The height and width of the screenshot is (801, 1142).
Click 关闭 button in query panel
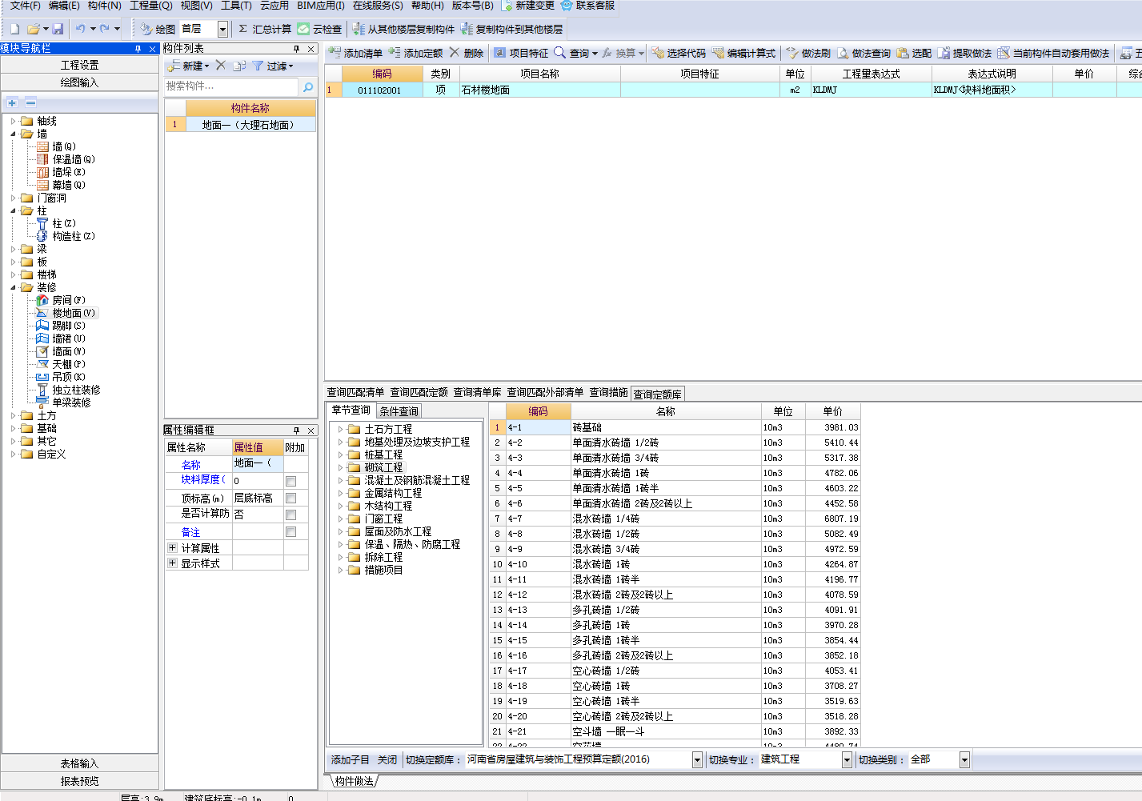point(387,759)
